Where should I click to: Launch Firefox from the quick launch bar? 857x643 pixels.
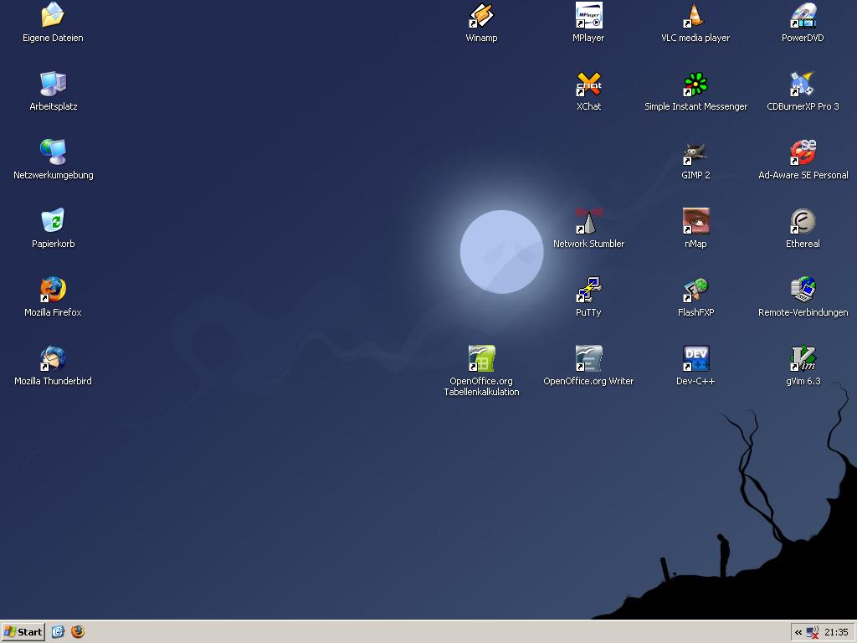(78, 632)
